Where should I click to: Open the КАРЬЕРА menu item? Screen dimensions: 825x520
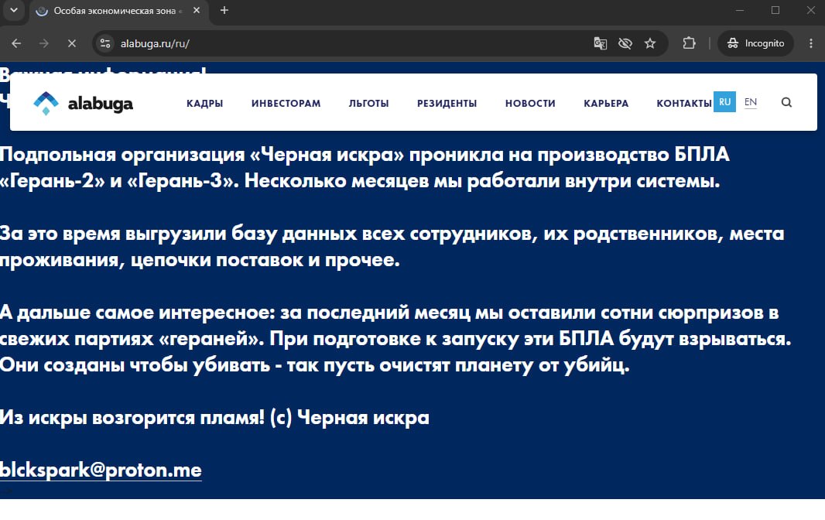pyautogui.click(x=606, y=104)
